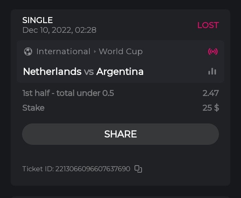This screenshot has width=241, height=198.
Task: Open match statistics bar chart icon
Action: (212, 71)
